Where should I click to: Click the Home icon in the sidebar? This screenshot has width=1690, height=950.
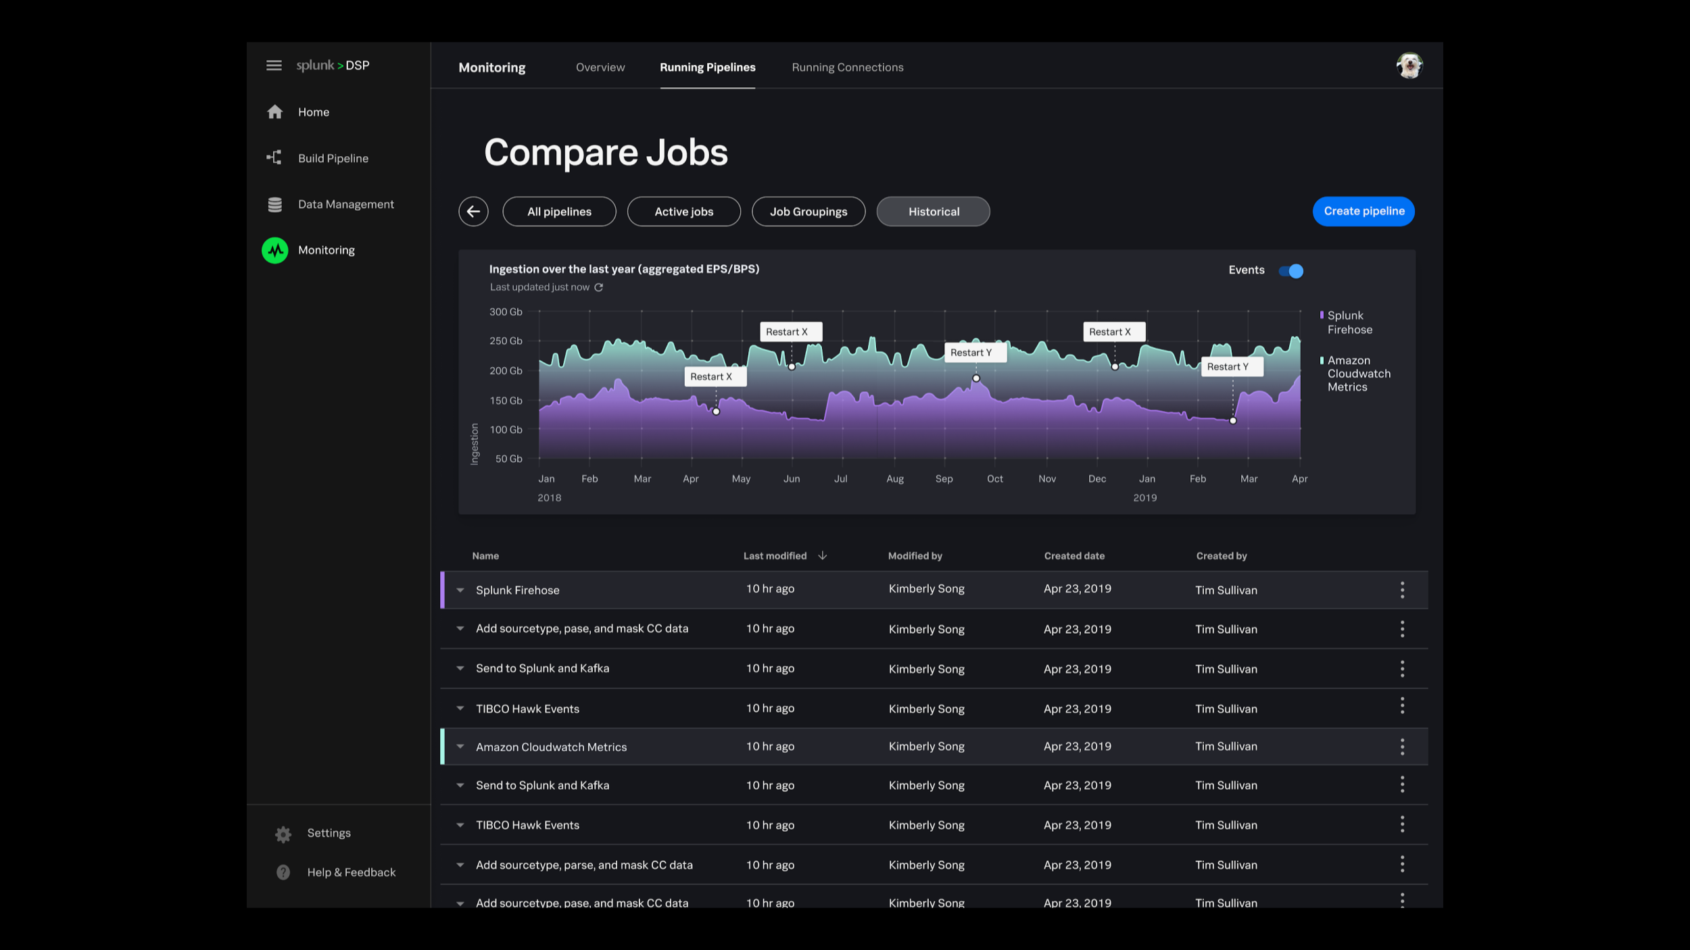tap(274, 112)
